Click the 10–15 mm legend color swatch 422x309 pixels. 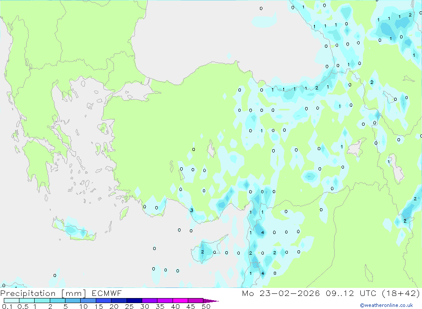click(88, 301)
